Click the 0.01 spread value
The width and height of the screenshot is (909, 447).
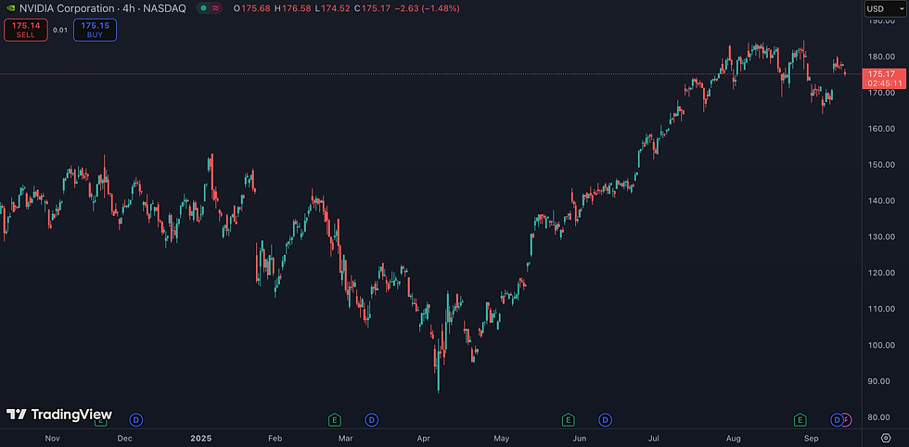60,30
